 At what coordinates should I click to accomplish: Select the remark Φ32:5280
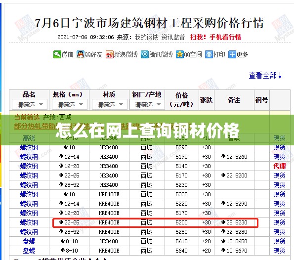click(x=234, y=232)
